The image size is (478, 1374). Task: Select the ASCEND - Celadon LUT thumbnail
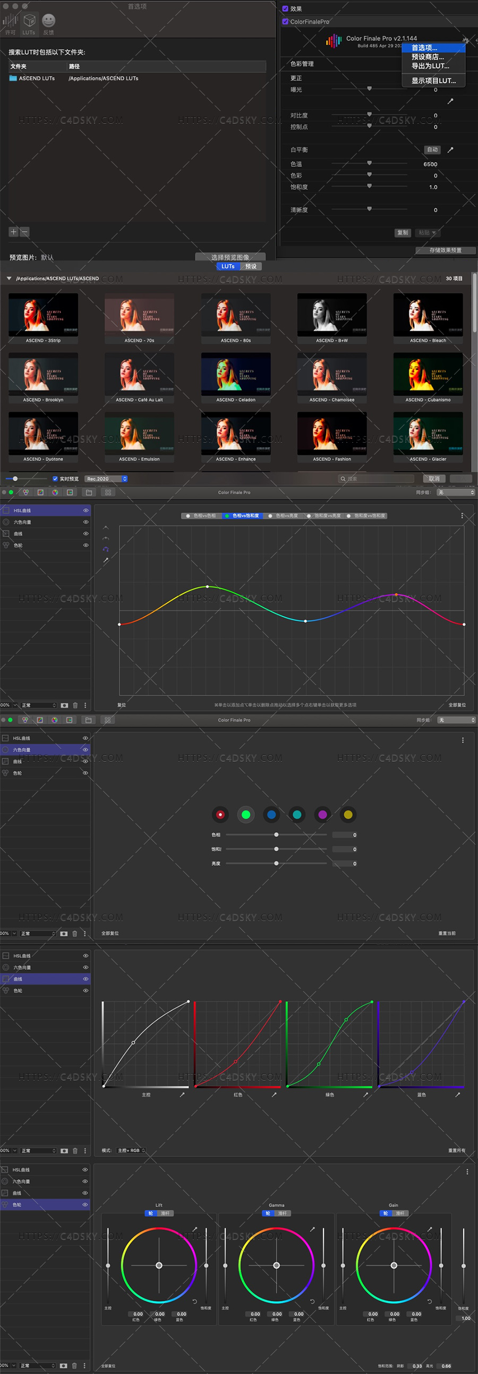[236, 377]
